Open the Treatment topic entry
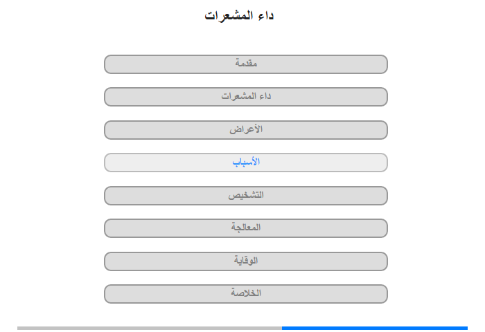 245,228
